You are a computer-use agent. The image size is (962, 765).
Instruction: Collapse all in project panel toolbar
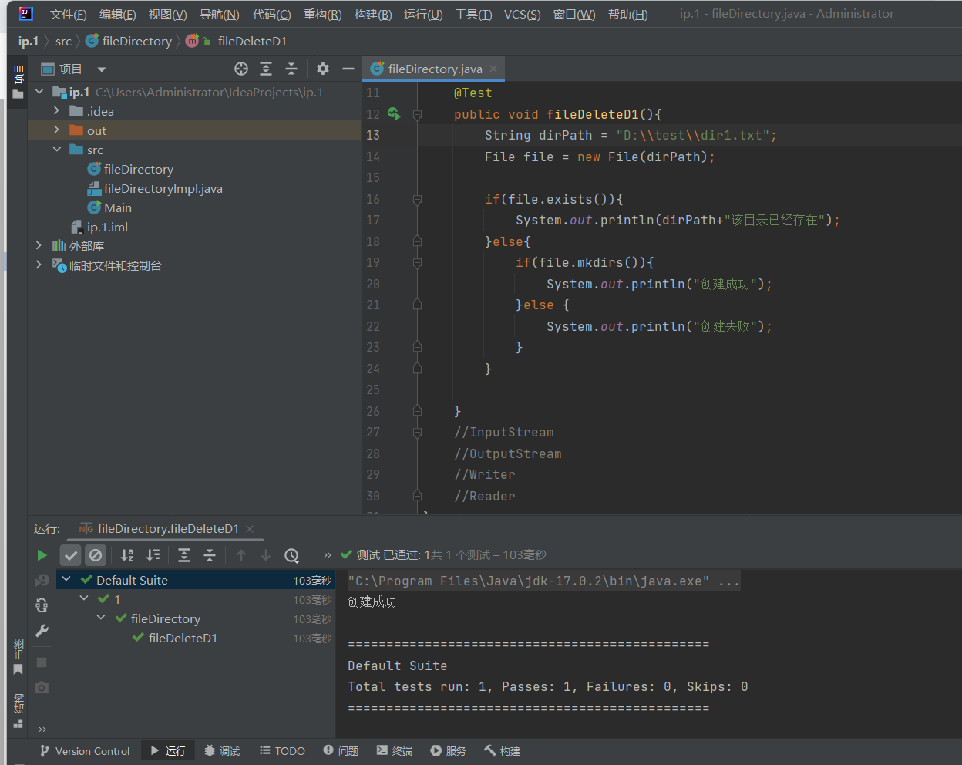click(291, 69)
